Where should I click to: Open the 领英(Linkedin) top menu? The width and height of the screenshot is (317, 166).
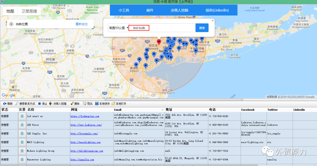217,10
